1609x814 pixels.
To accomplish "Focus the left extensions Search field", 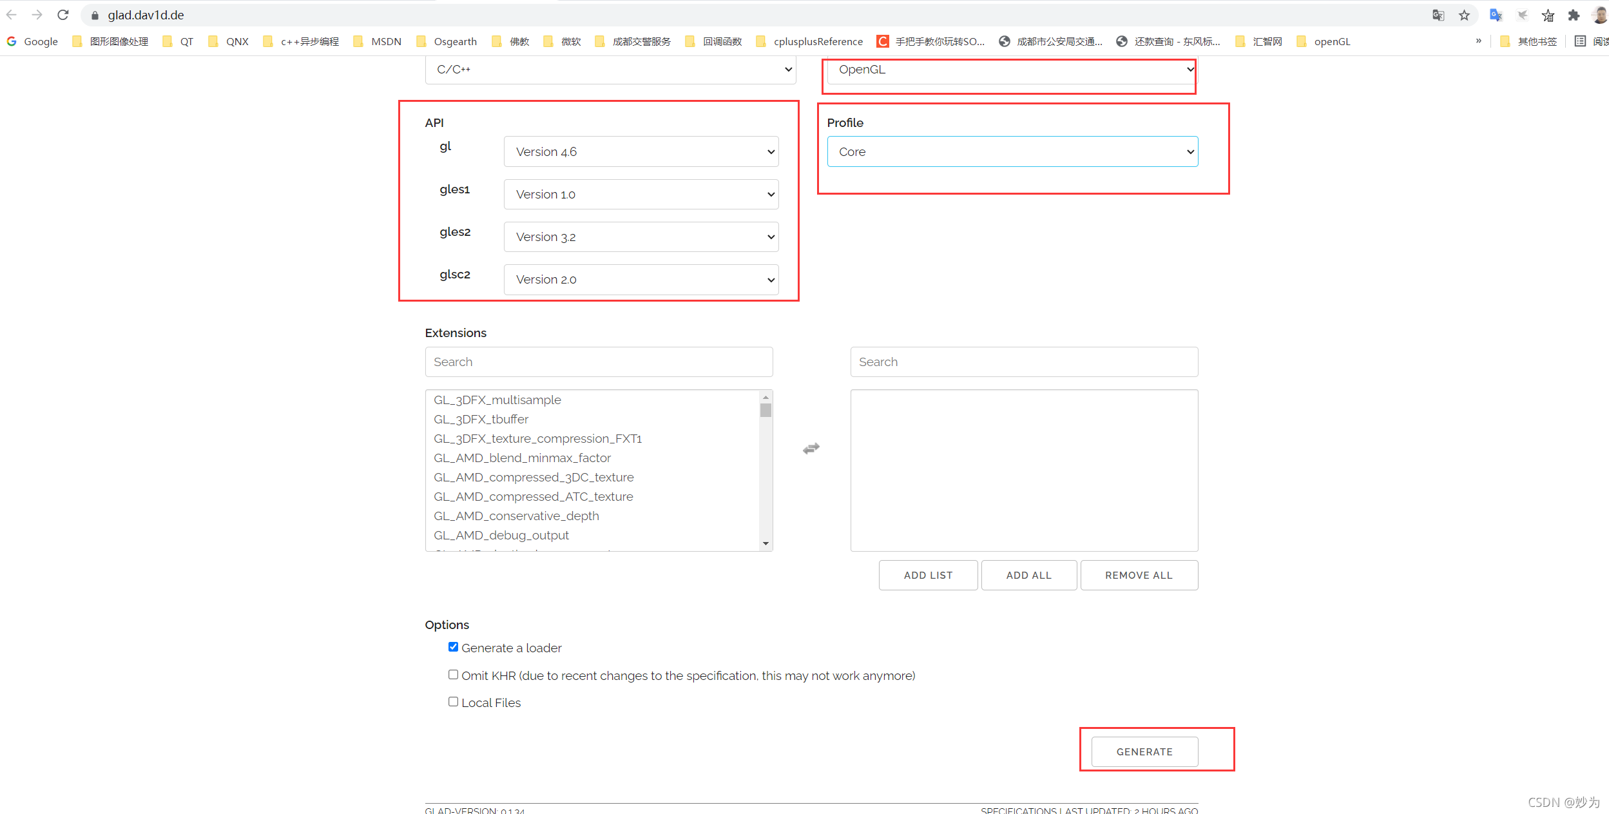I will (599, 362).
